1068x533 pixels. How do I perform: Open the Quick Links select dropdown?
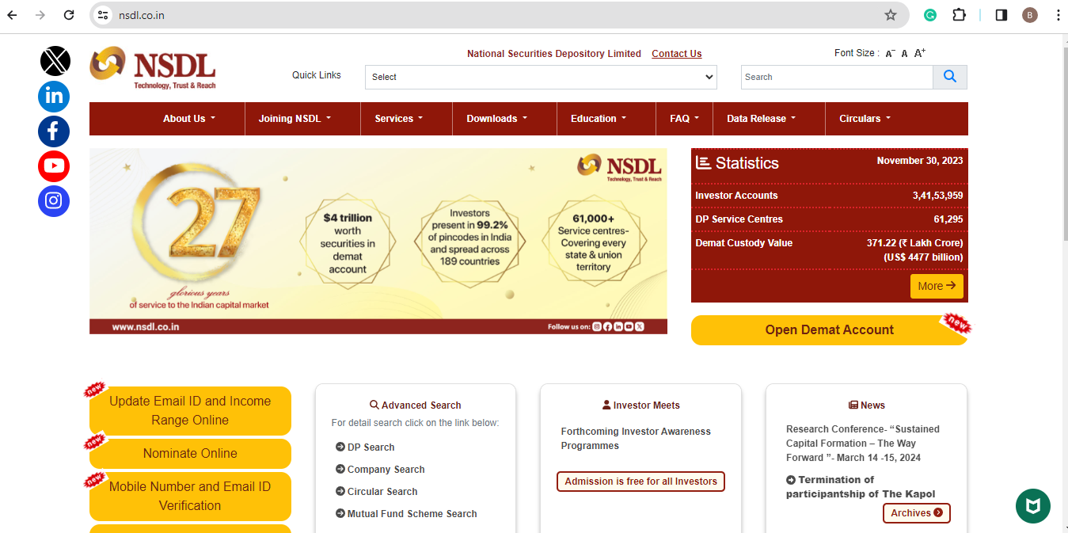tap(541, 77)
